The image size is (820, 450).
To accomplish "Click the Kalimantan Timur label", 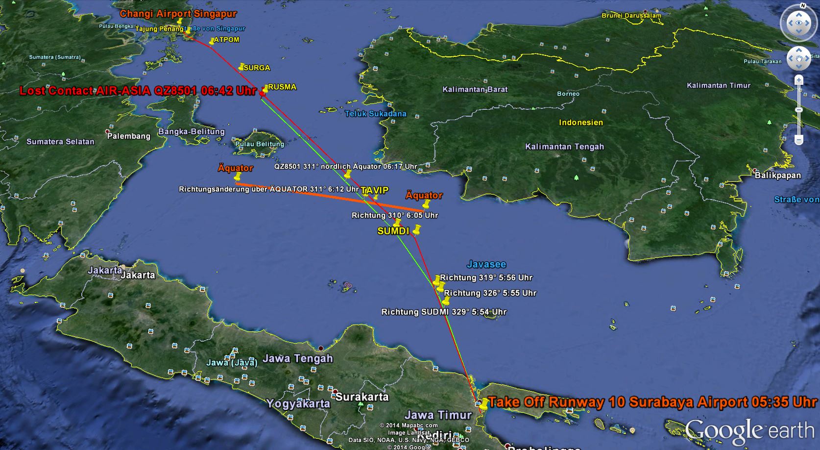I will pyautogui.click(x=719, y=85).
